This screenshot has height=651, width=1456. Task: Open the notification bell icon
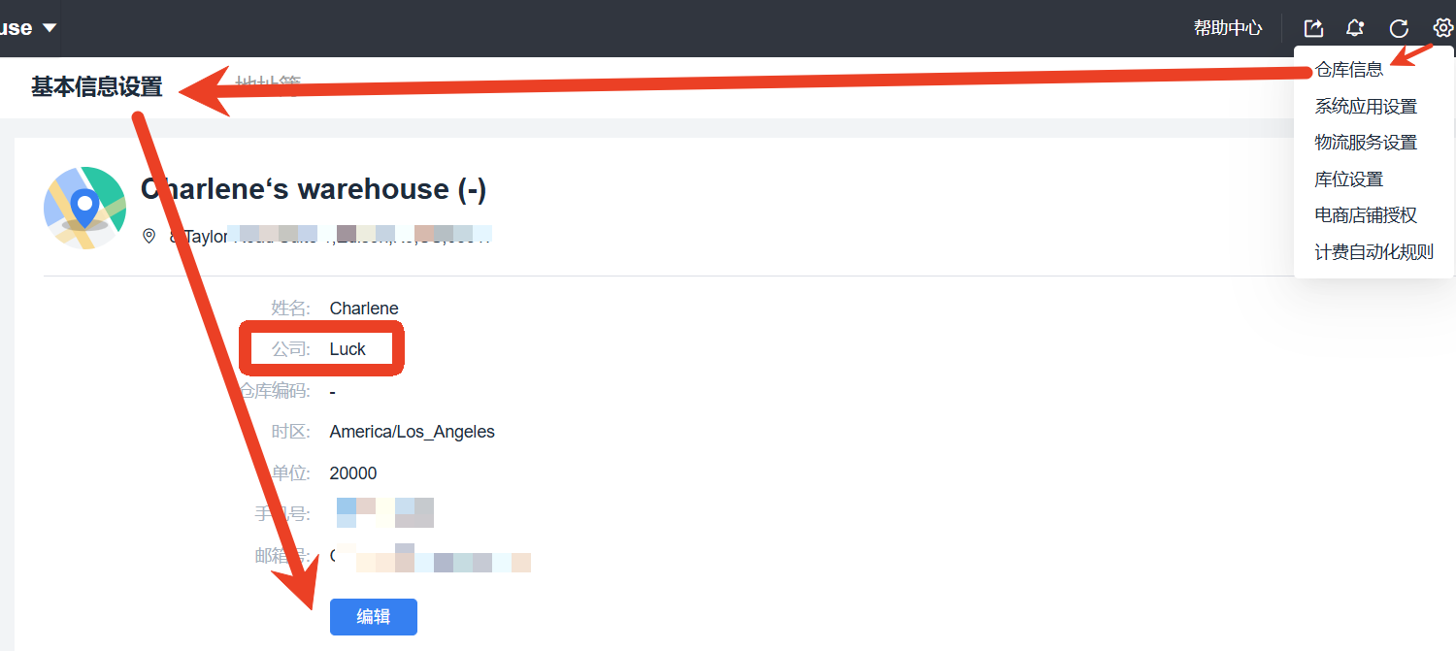point(1355,28)
